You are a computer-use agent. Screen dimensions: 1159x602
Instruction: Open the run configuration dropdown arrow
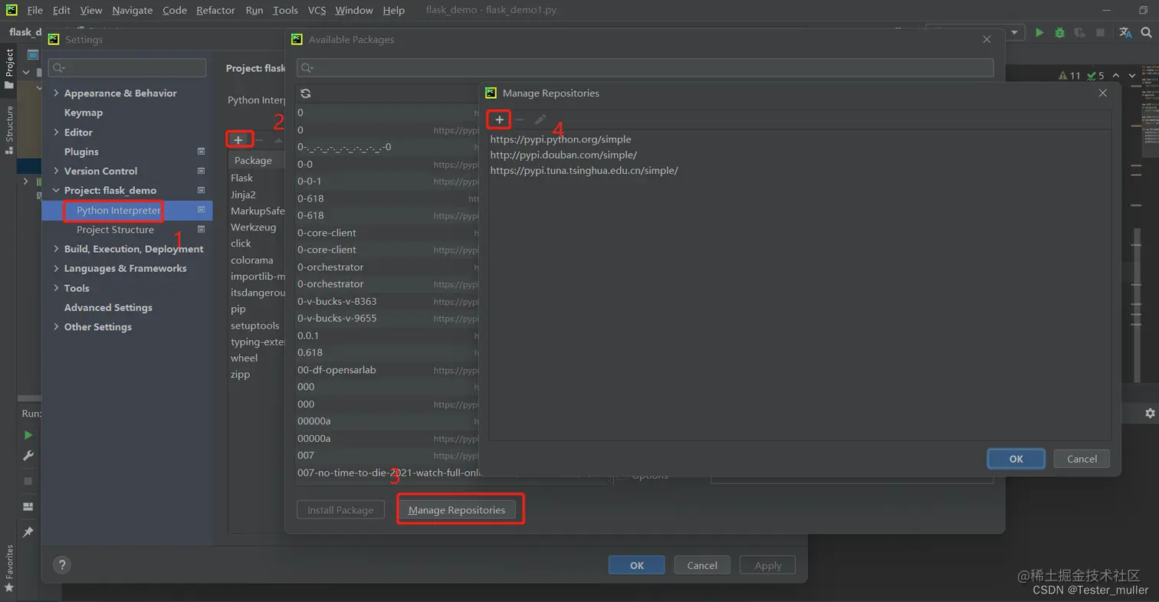(1015, 32)
